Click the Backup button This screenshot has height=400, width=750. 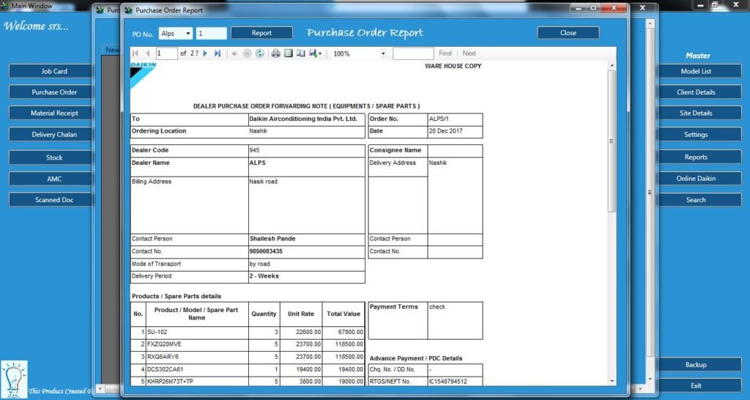coord(699,365)
